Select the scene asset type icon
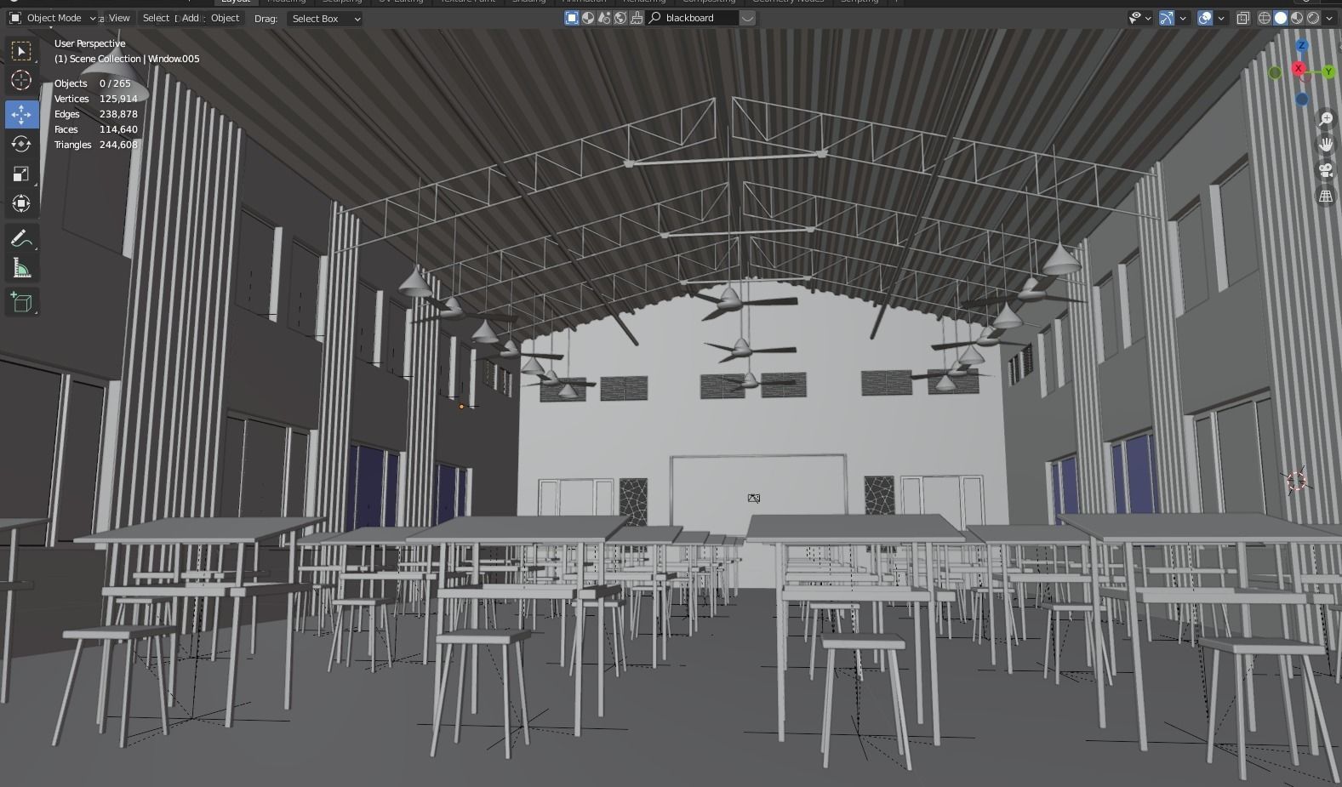The width and height of the screenshot is (1342, 787). (x=604, y=18)
